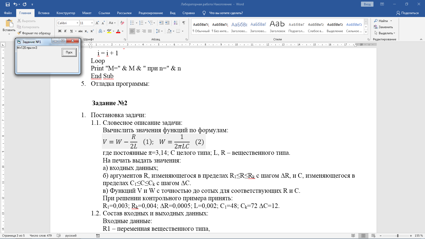Undo the last action
Screen dimensions: 425x239
pyautogui.click(x=15, y=4)
